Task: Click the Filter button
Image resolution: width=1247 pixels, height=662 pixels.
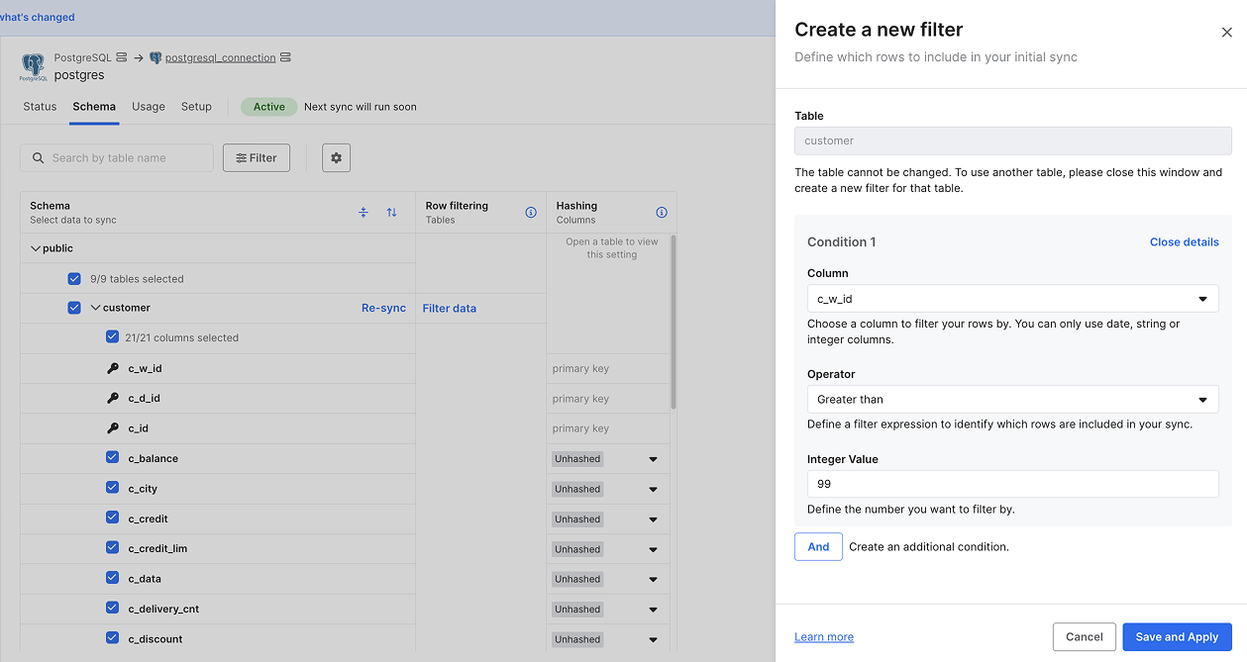Action: click(257, 158)
